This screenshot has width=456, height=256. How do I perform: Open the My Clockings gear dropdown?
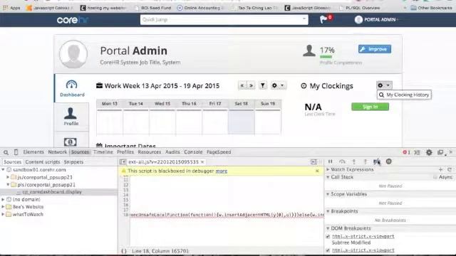coord(384,85)
